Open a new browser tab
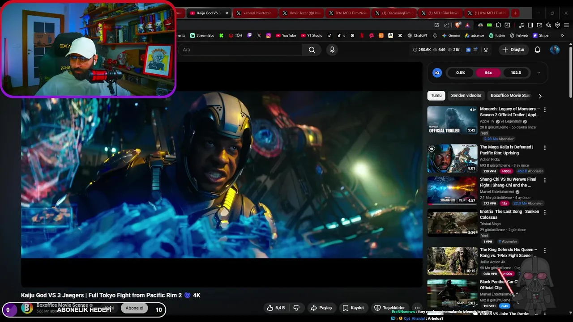 pos(515,13)
